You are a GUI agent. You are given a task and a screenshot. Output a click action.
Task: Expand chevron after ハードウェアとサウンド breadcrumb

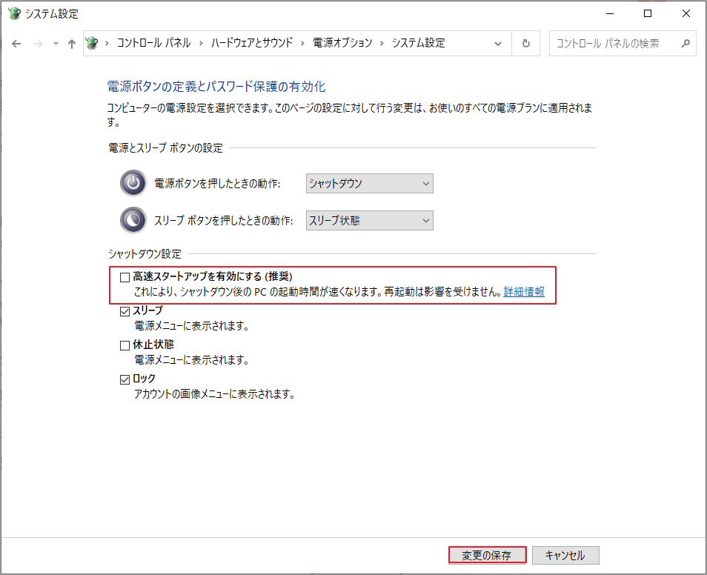[302, 43]
